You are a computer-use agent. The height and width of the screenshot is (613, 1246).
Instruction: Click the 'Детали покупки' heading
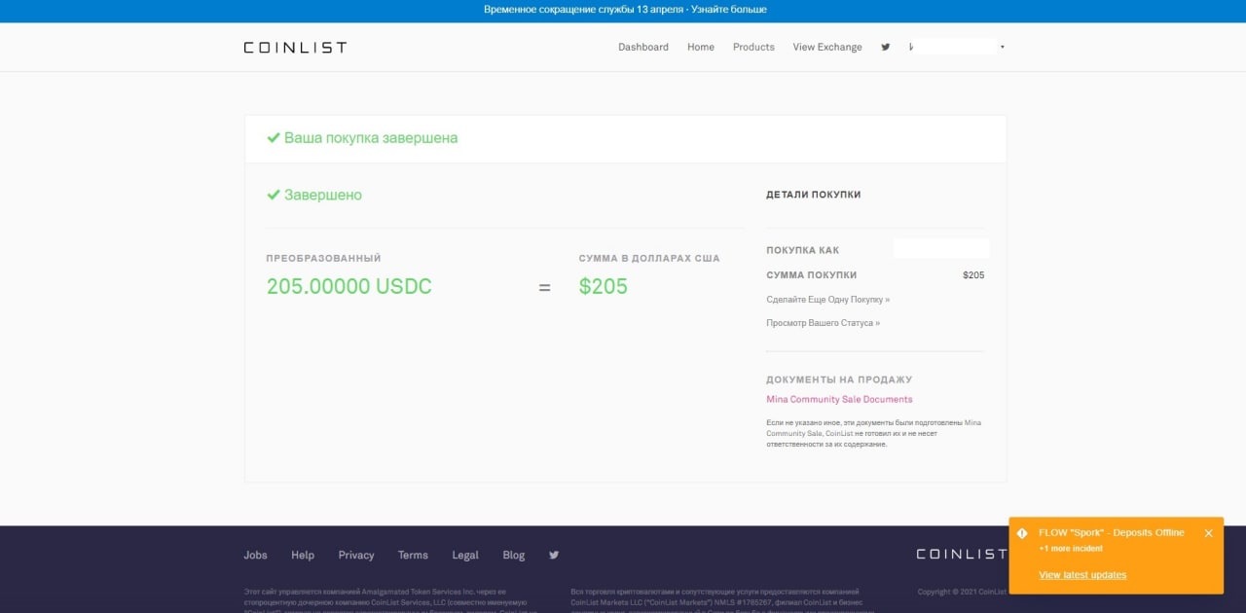click(x=814, y=195)
